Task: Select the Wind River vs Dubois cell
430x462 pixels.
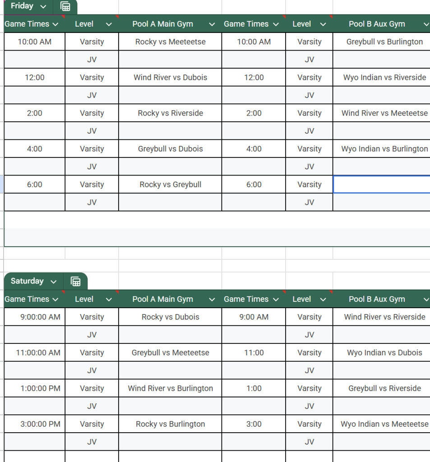Action: point(170,77)
